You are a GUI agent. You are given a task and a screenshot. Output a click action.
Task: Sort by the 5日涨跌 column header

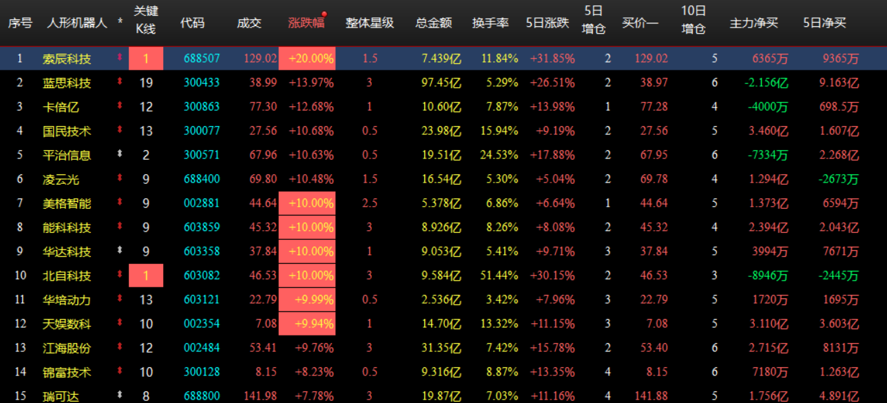547,23
